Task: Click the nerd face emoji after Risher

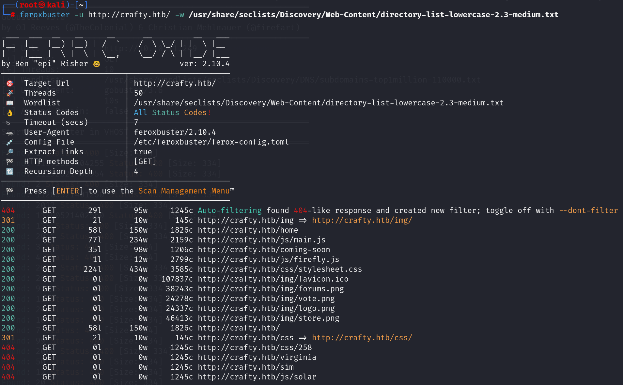Action: [97, 64]
